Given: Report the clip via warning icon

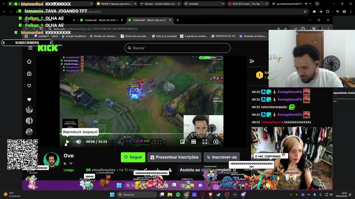Looking at the screenshot, I should tap(170, 170).
